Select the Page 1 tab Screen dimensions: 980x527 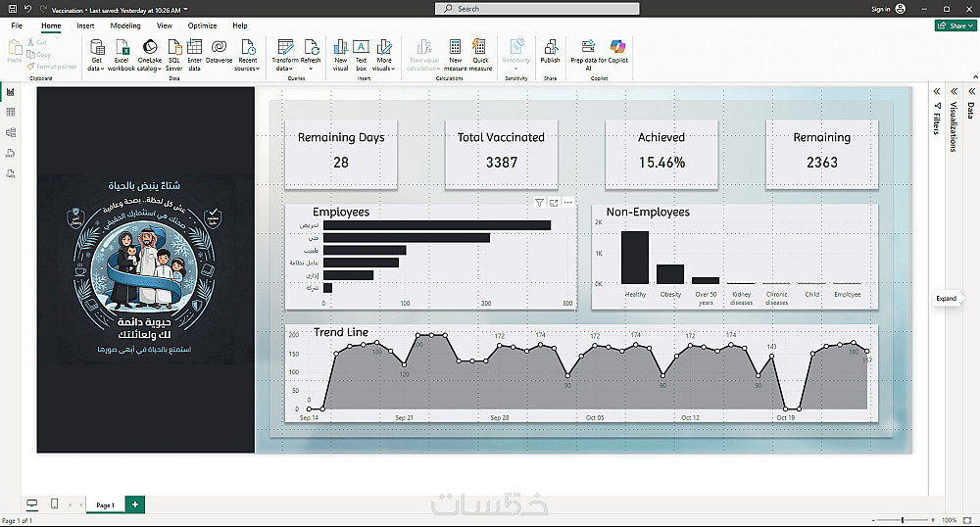point(105,504)
